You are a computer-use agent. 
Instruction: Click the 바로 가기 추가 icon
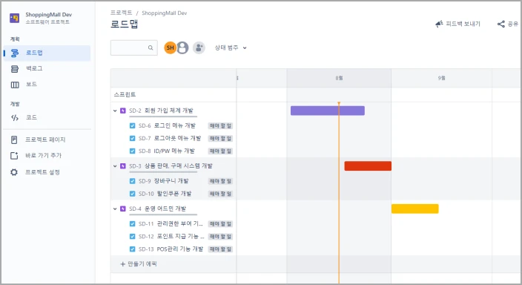[14, 156]
